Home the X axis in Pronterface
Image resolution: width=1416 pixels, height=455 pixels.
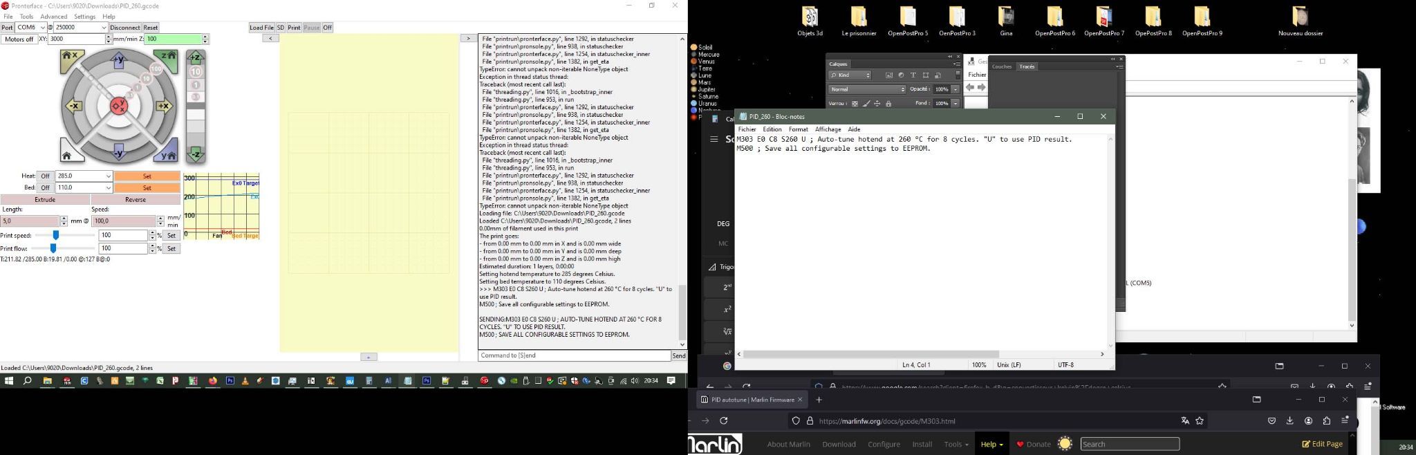click(71, 61)
